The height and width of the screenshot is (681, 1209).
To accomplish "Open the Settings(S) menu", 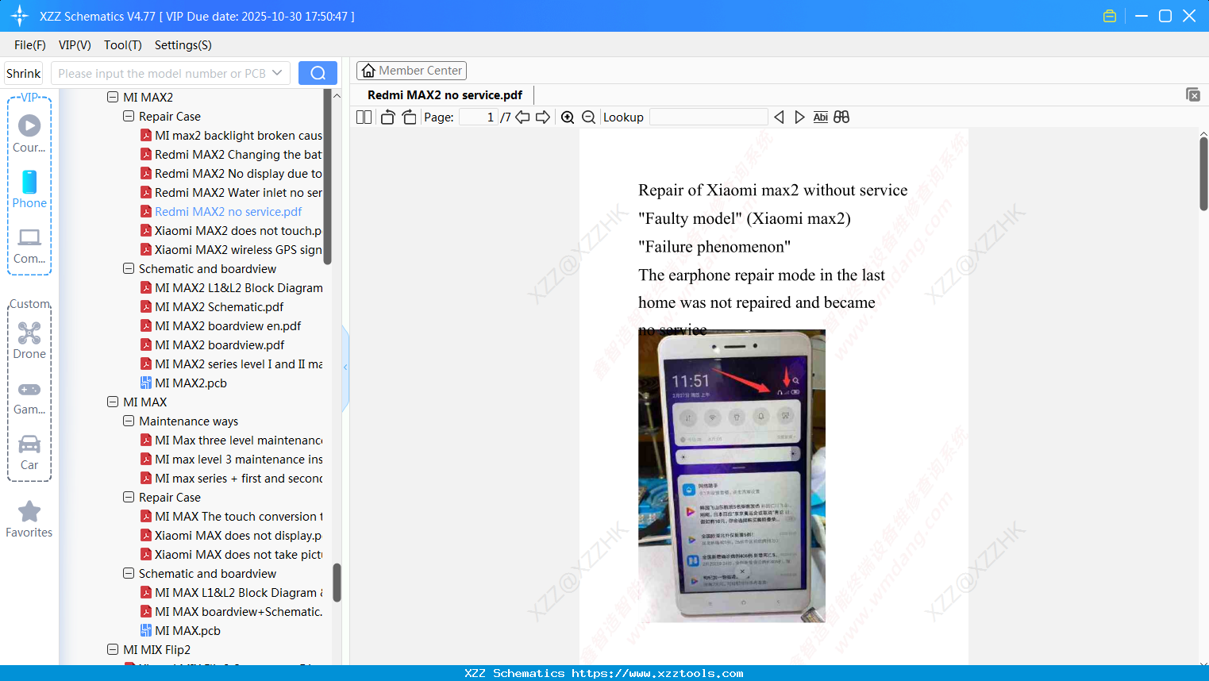I will pyautogui.click(x=183, y=45).
